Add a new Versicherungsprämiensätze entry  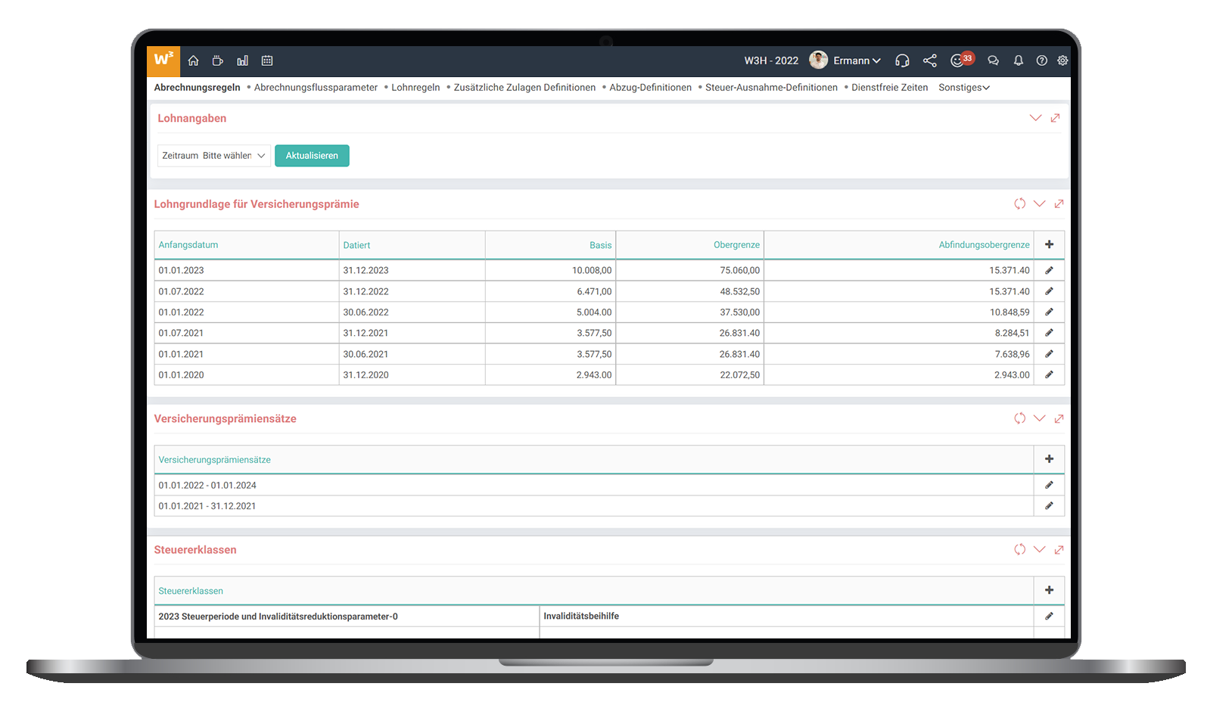[x=1049, y=459]
